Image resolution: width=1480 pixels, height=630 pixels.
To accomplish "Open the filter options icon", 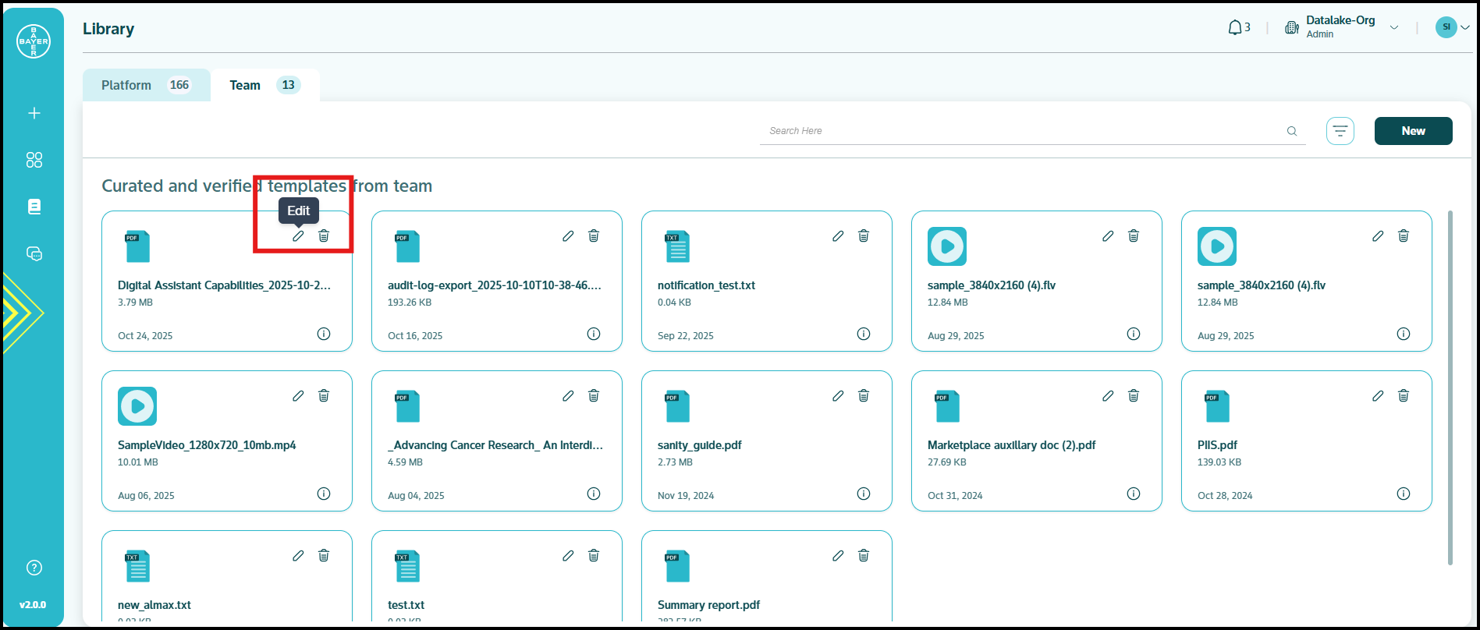I will (x=1340, y=131).
